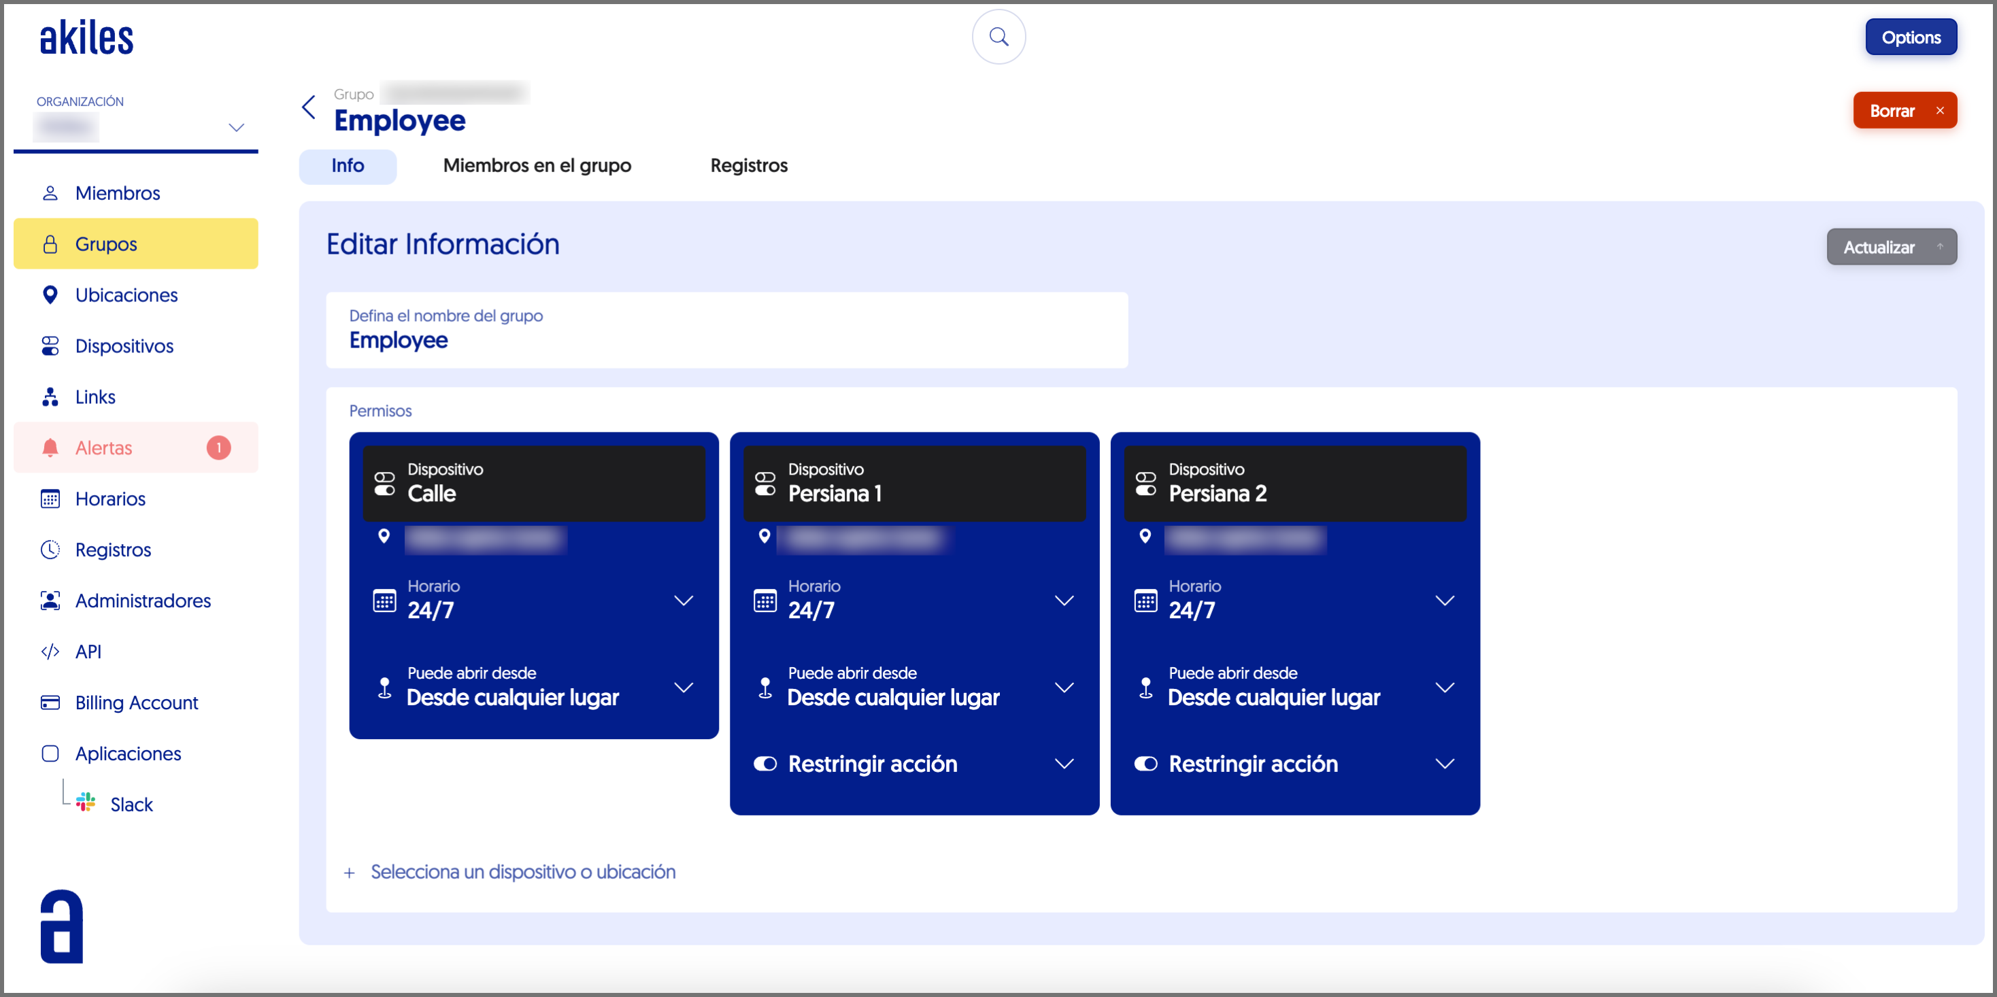This screenshot has width=1997, height=997.
Task: Switch to Miembros en el grupo tab
Action: pos(537,165)
